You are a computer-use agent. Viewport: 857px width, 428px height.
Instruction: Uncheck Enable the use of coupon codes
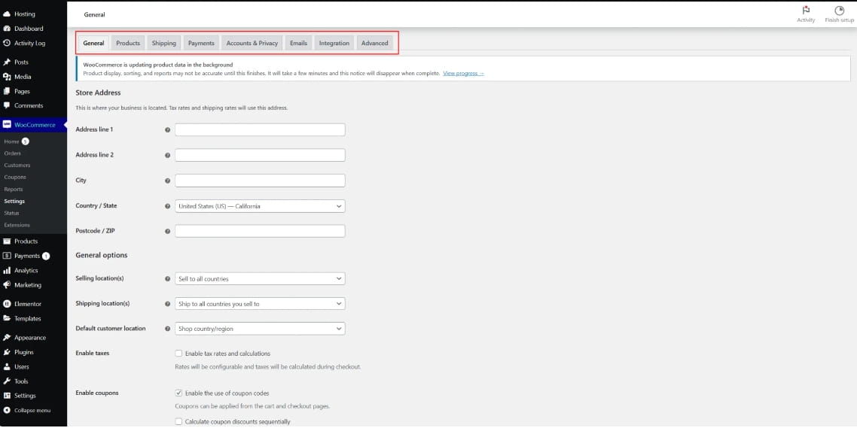(178, 393)
